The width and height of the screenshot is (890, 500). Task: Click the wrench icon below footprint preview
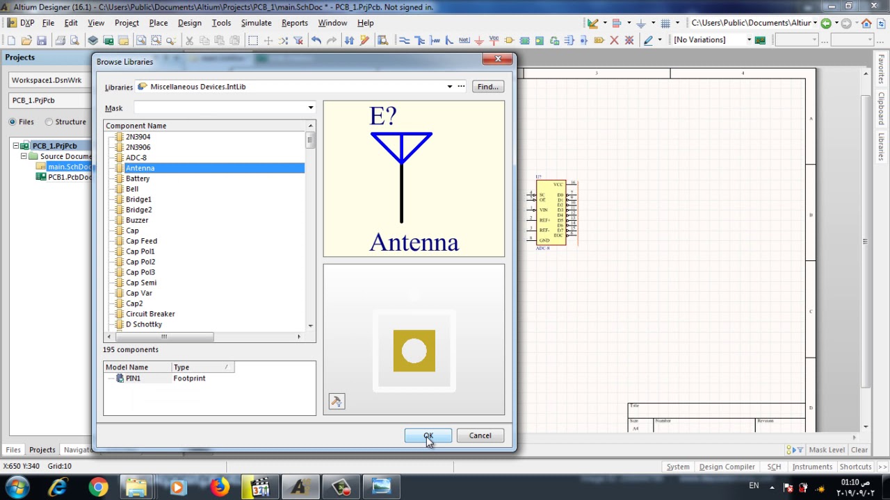pyautogui.click(x=337, y=402)
